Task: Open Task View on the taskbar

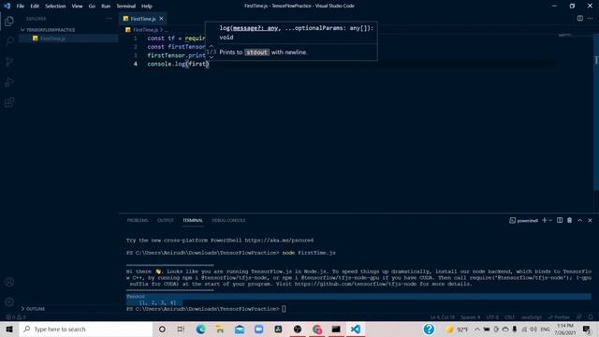Action: [x=181, y=329]
